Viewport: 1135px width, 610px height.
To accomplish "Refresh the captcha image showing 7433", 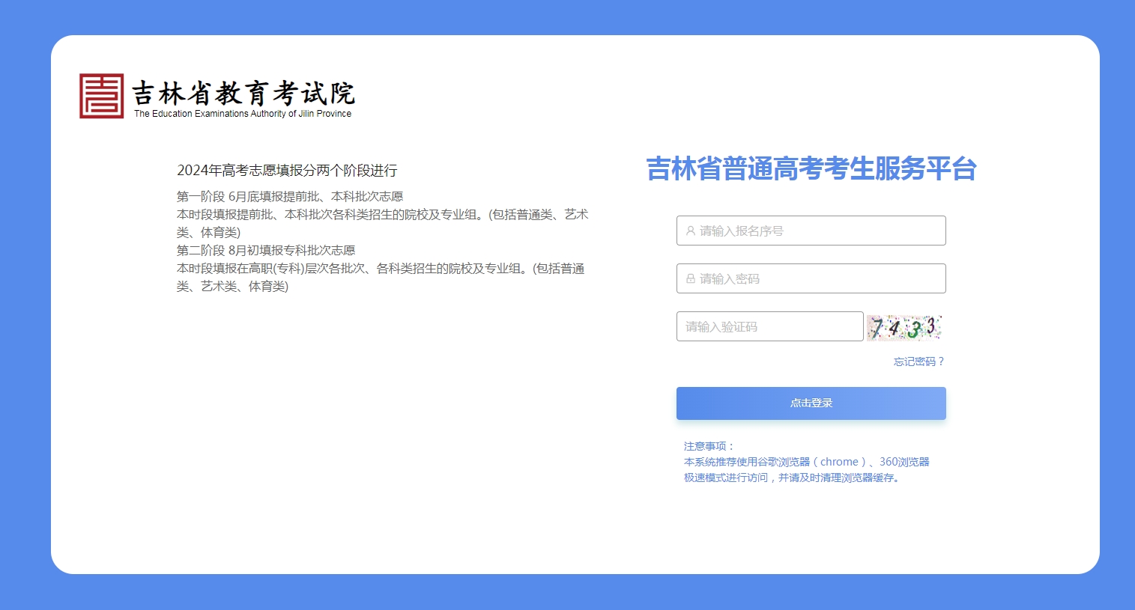I will (x=904, y=327).
